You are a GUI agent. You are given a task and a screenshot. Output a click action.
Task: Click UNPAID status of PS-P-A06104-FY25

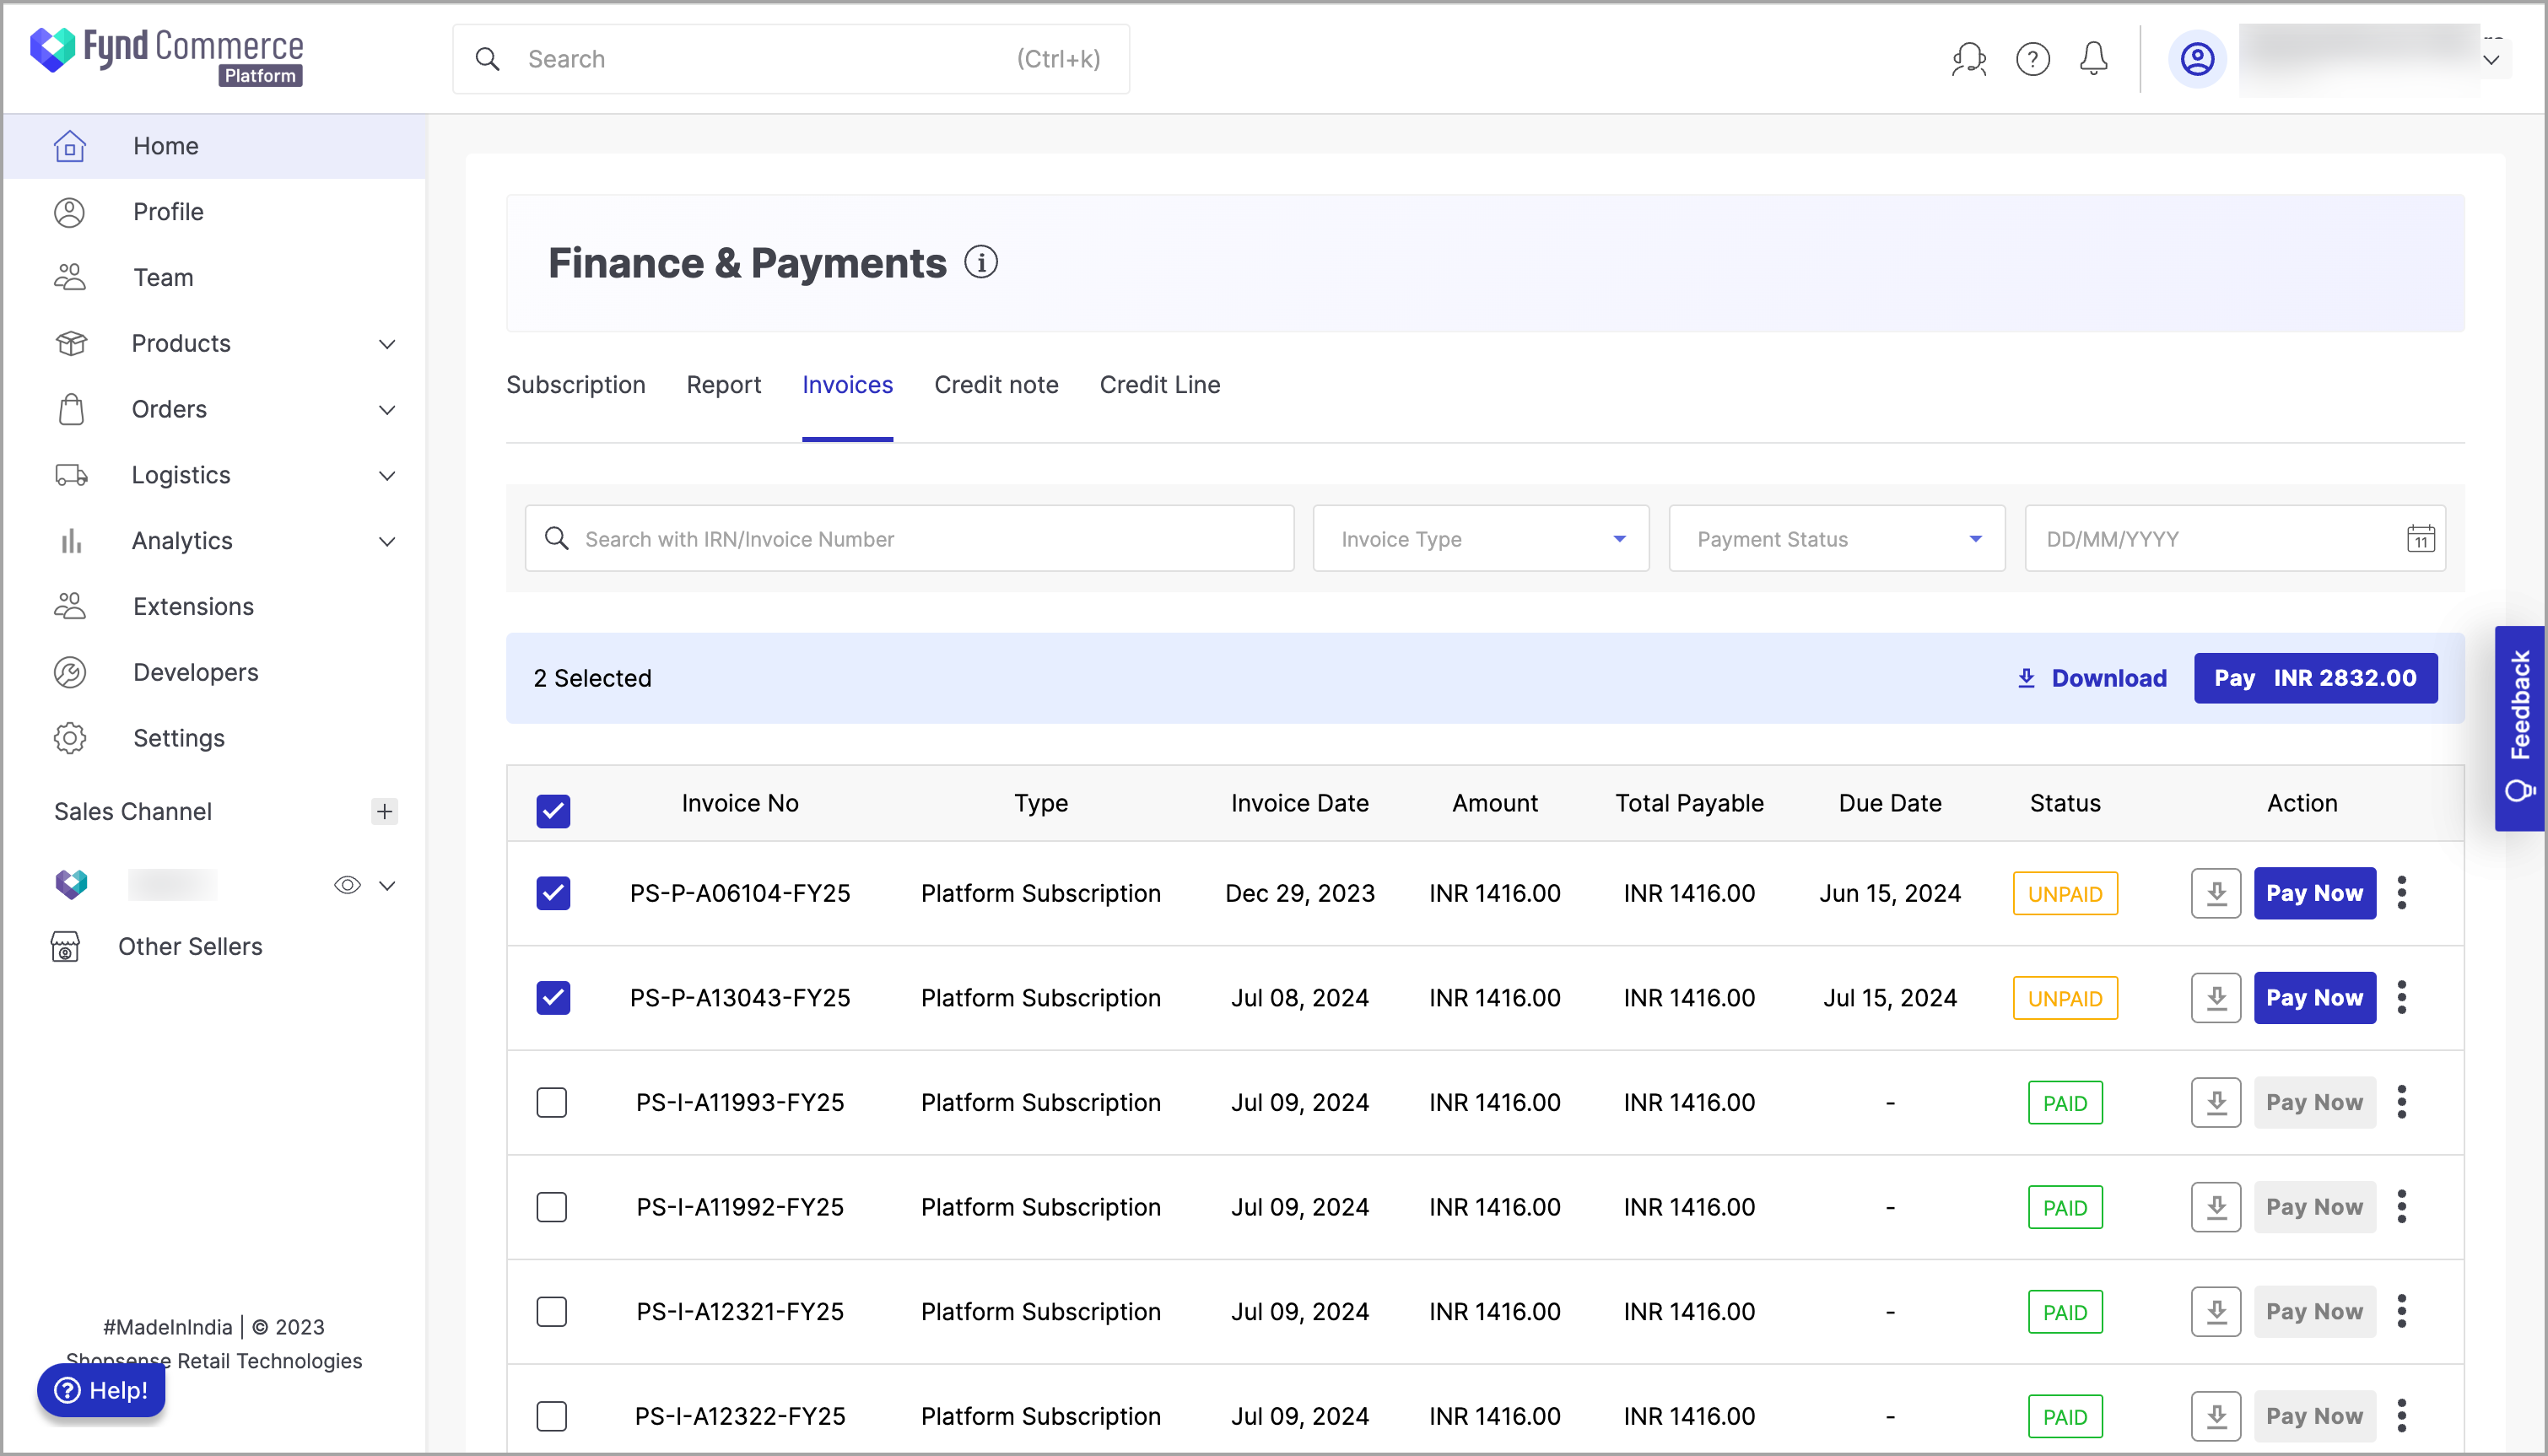coord(2065,893)
